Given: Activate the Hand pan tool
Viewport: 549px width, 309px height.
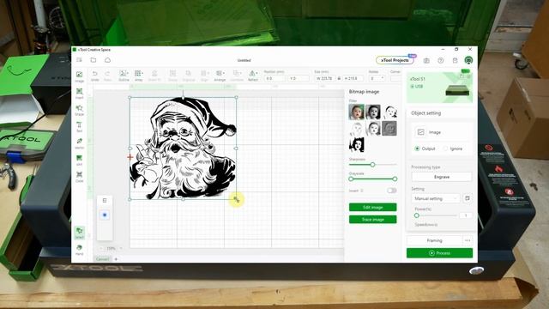Looking at the screenshot, I should [80, 250].
